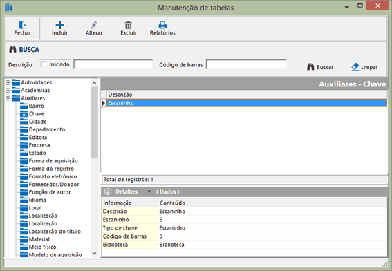Click Total de registros: 1 status
The width and height of the screenshot is (392, 271).
point(129,179)
